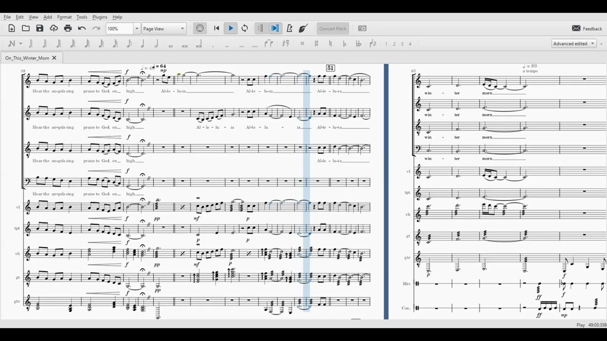Open the Edit menu
Image resolution: width=607 pixels, height=341 pixels.
[19, 17]
